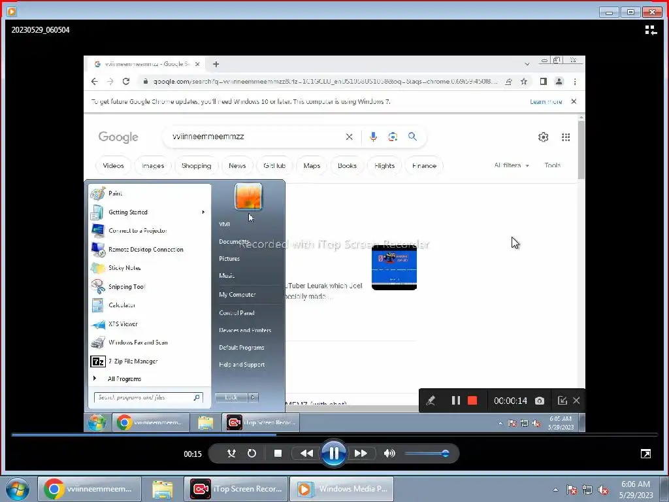
Task: Click the Chrome back arrow in the video
Action: [x=95, y=82]
